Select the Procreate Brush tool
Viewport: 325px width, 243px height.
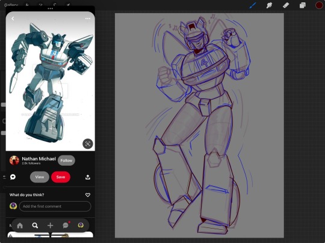tap(252, 5)
